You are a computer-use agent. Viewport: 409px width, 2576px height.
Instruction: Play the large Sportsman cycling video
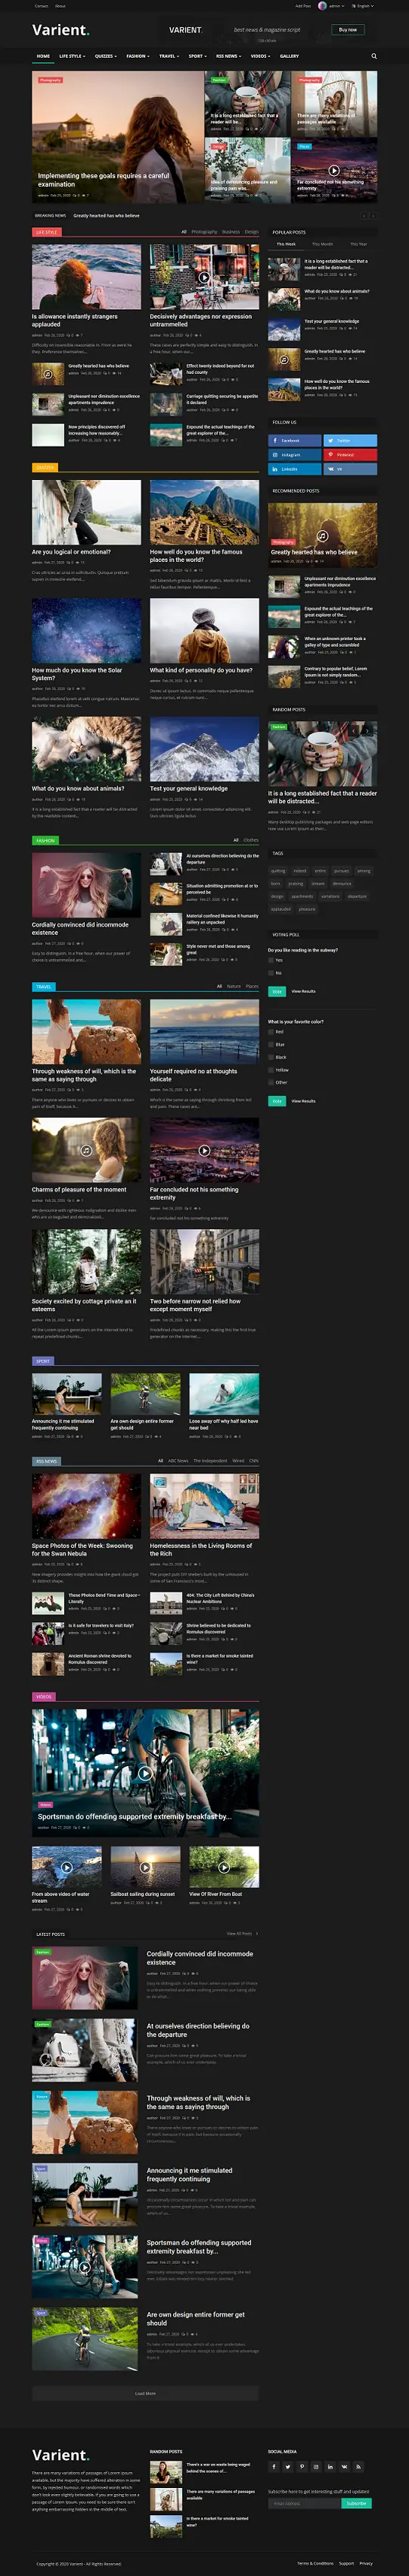click(x=144, y=1773)
